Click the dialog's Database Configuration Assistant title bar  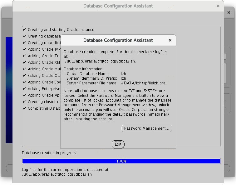118,40
